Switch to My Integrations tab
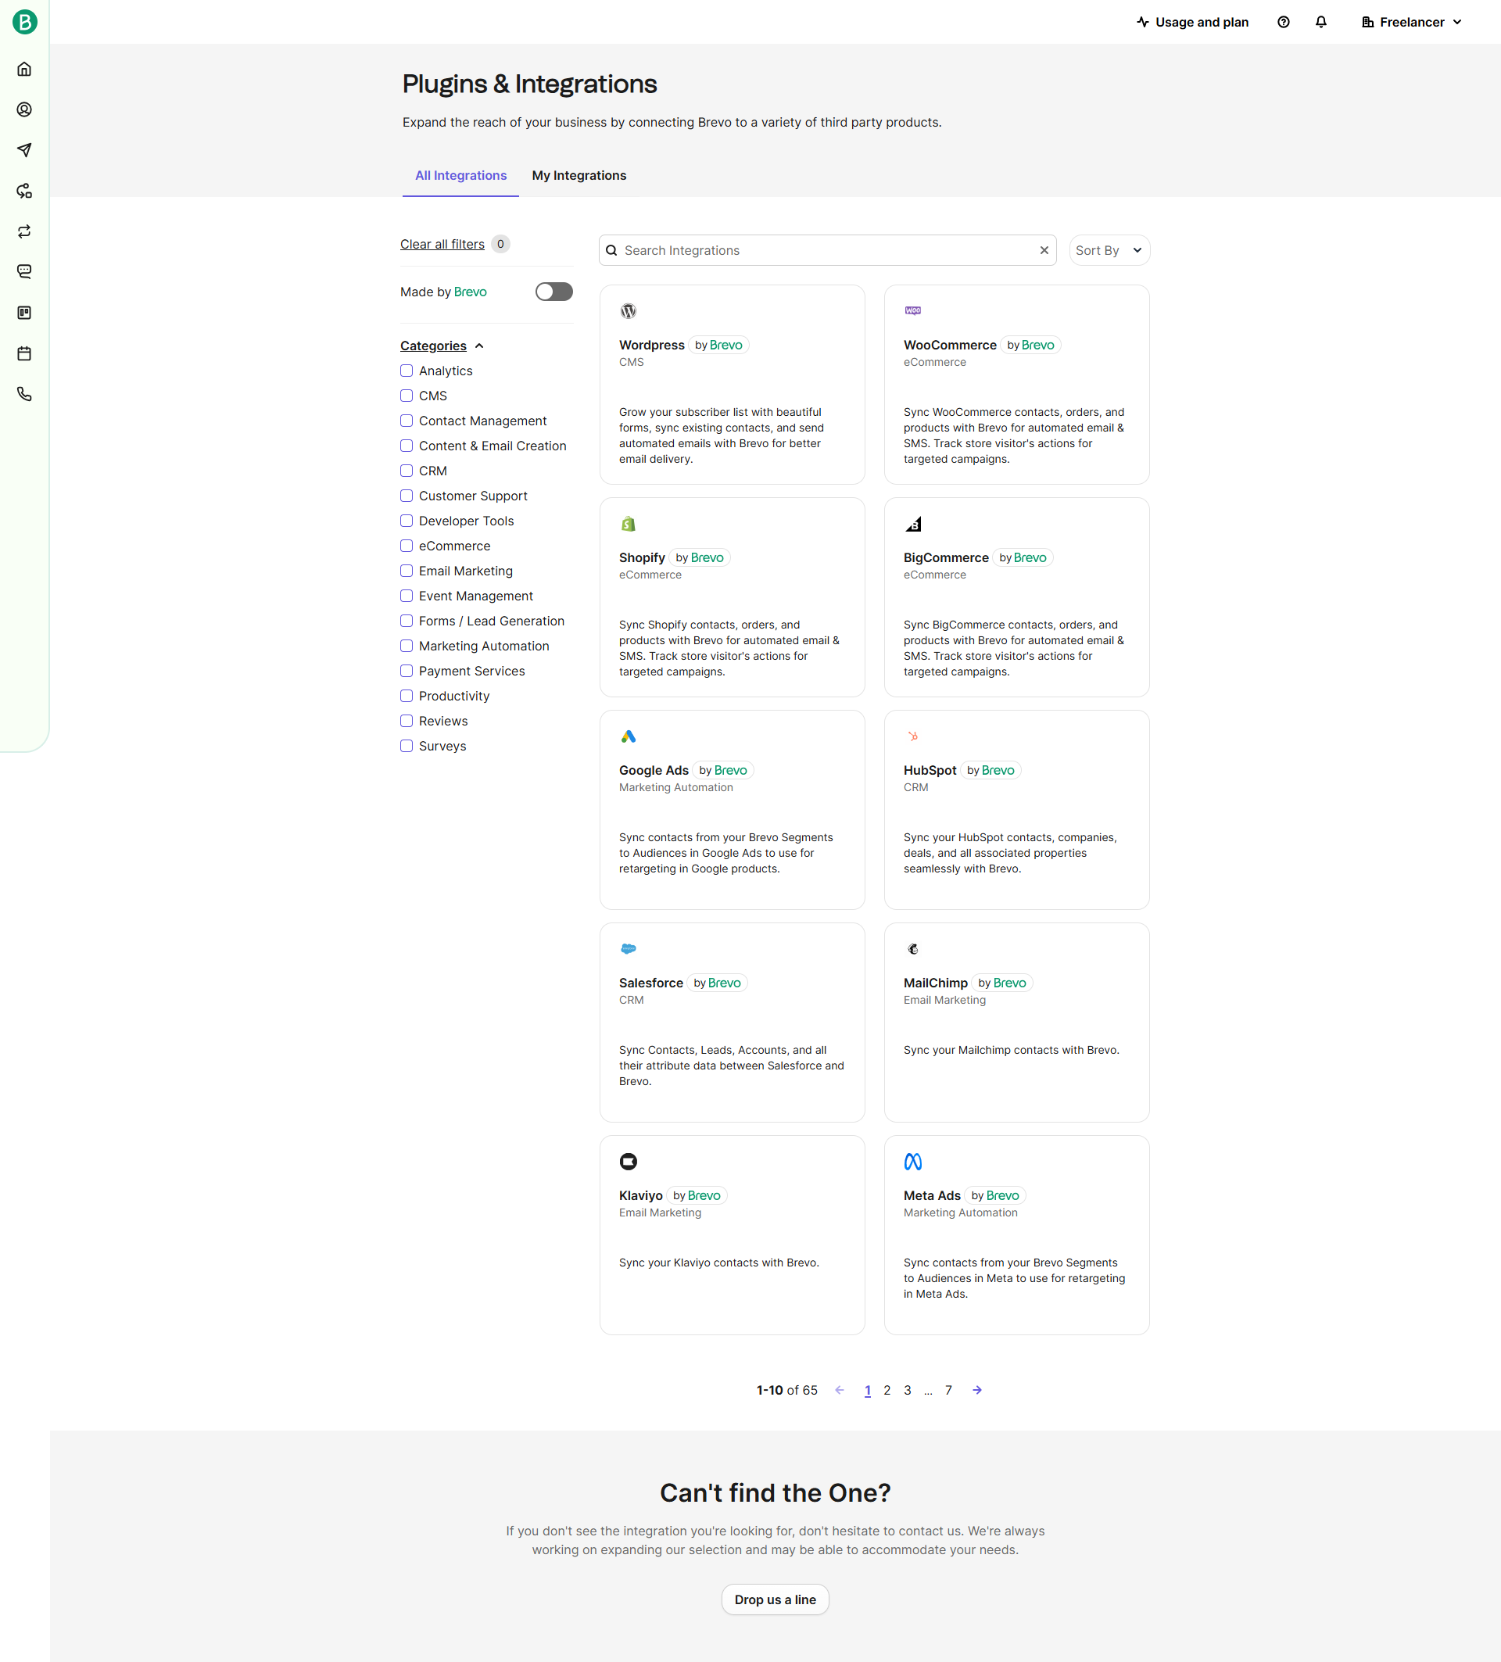The width and height of the screenshot is (1501, 1662). pos(579,176)
